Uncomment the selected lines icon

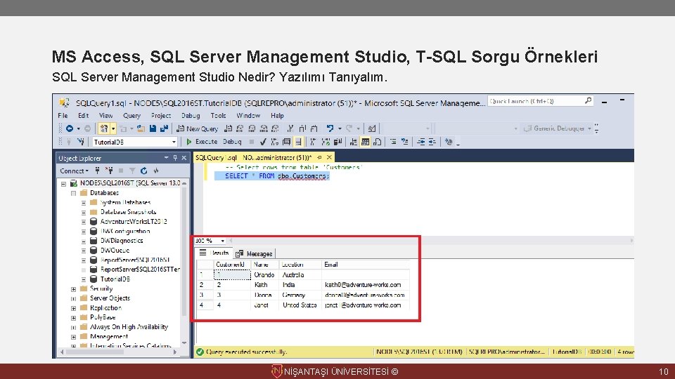(x=405, y=142)
